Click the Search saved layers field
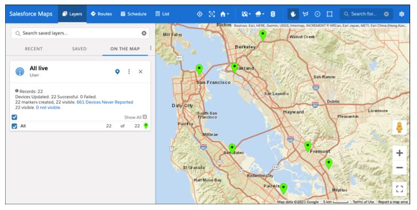Screen dimensions: 417x210 click(80, 33)
